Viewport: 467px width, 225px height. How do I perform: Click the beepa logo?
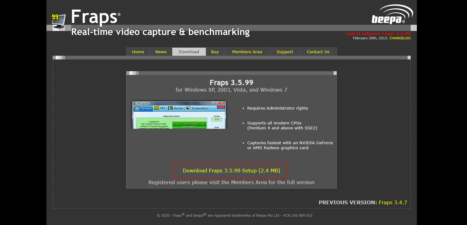point(392,15)
